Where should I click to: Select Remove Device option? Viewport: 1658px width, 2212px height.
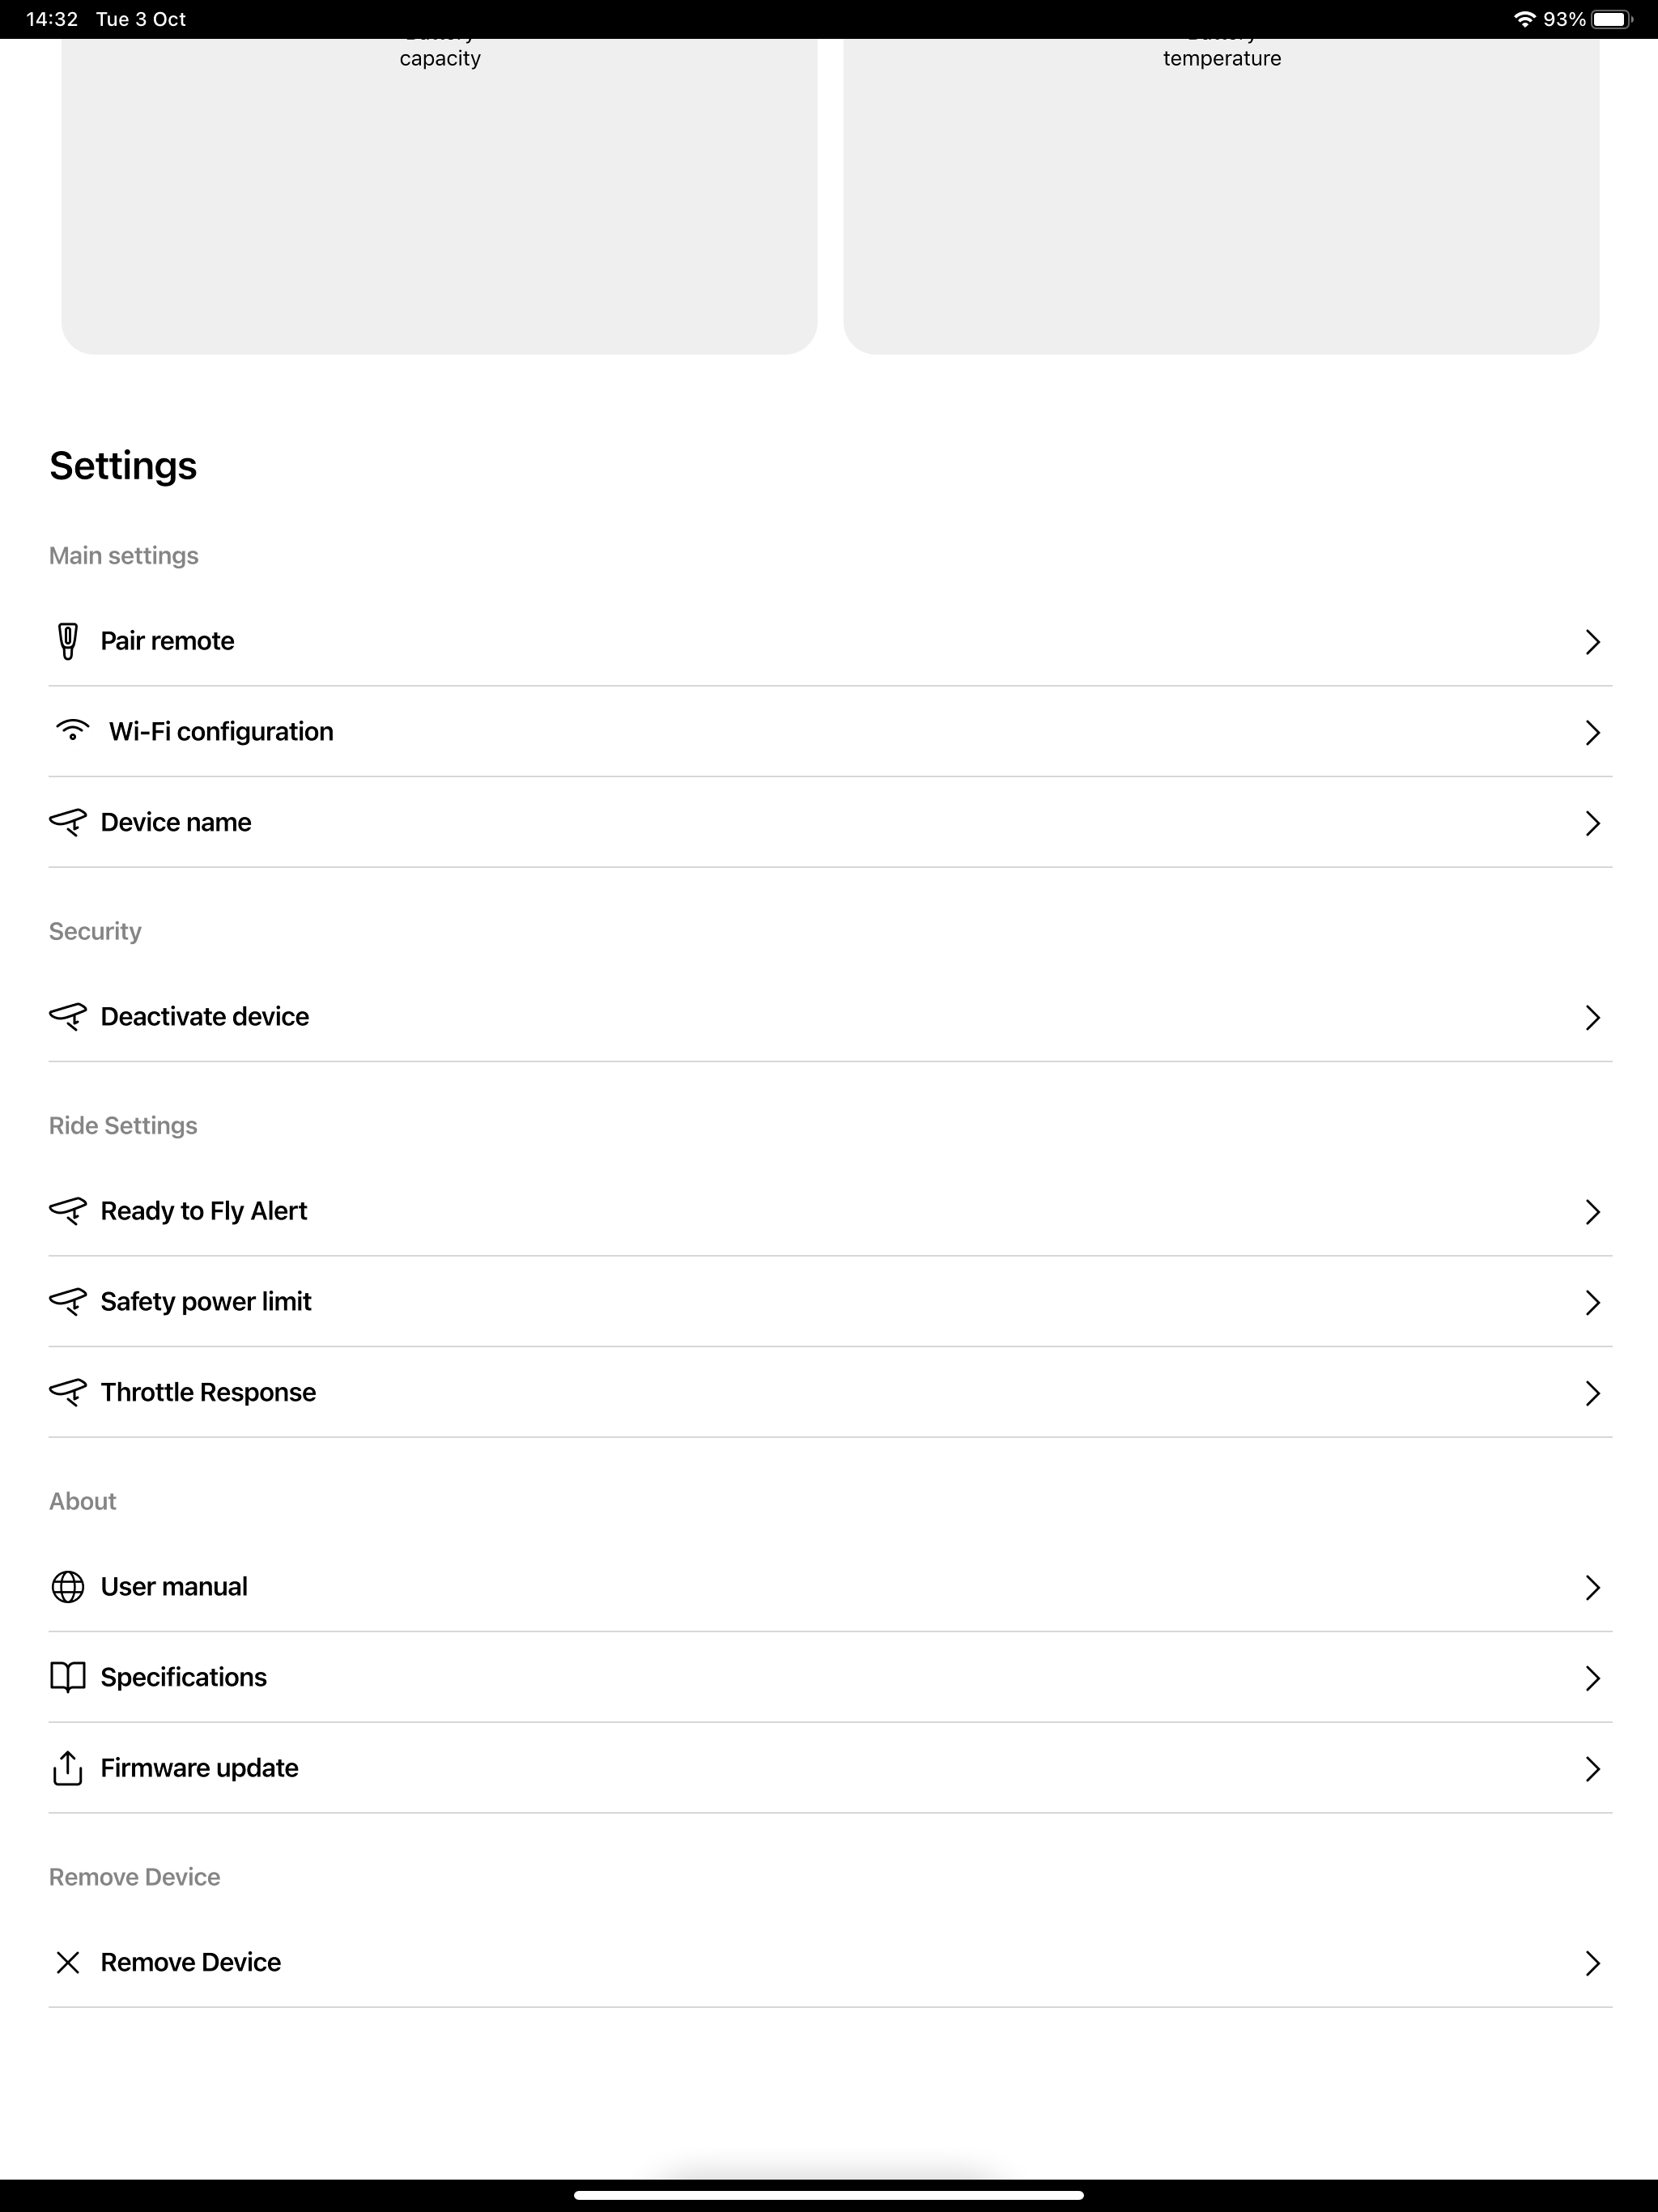830,1962
